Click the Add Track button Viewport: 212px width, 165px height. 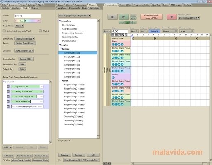pos(8,156)
